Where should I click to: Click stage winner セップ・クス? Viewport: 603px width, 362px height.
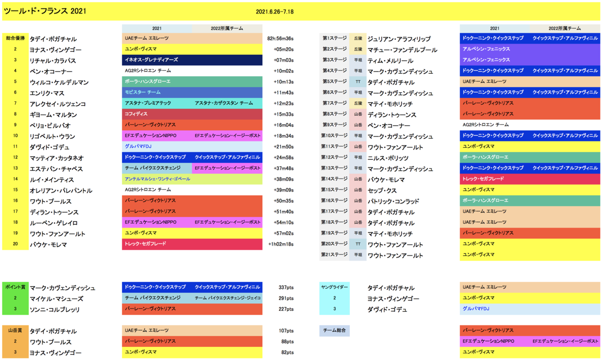(382, 191)
